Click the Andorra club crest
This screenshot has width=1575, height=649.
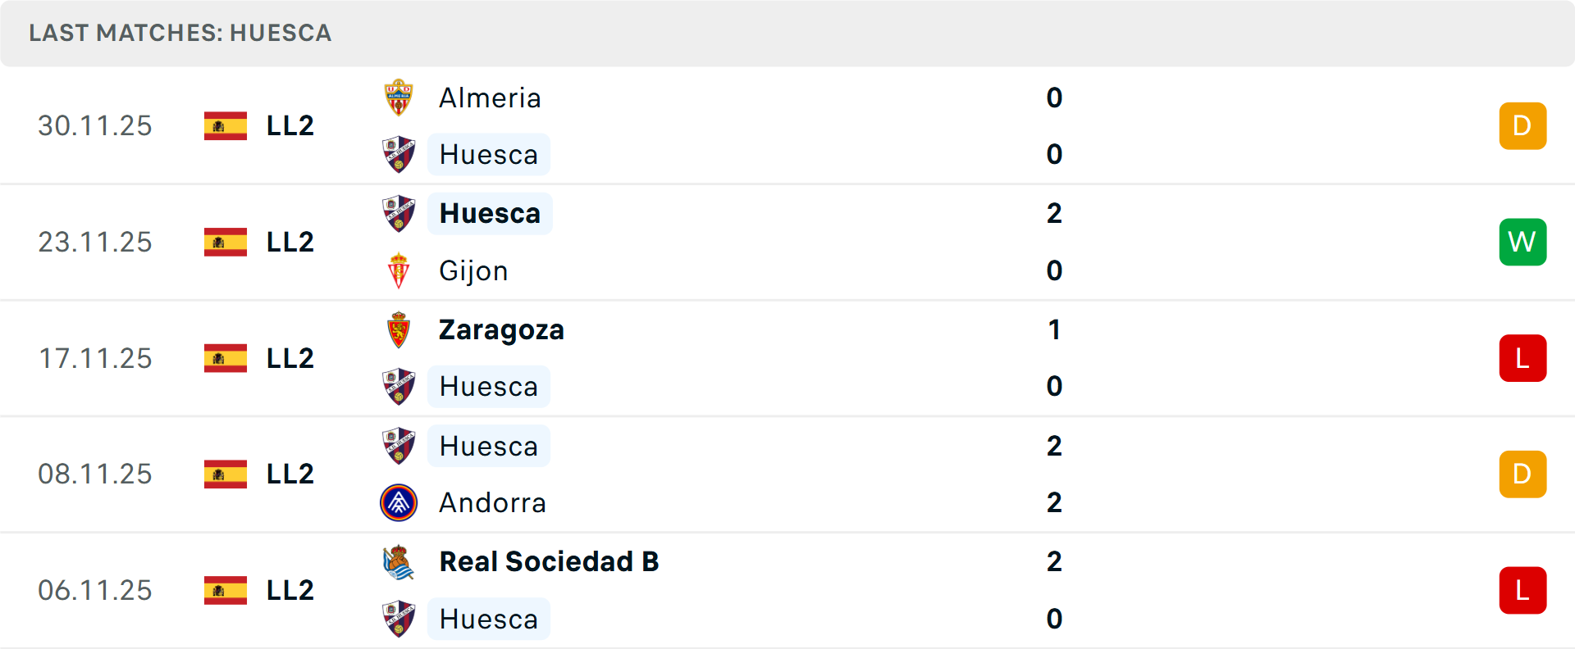coord(399,502)
